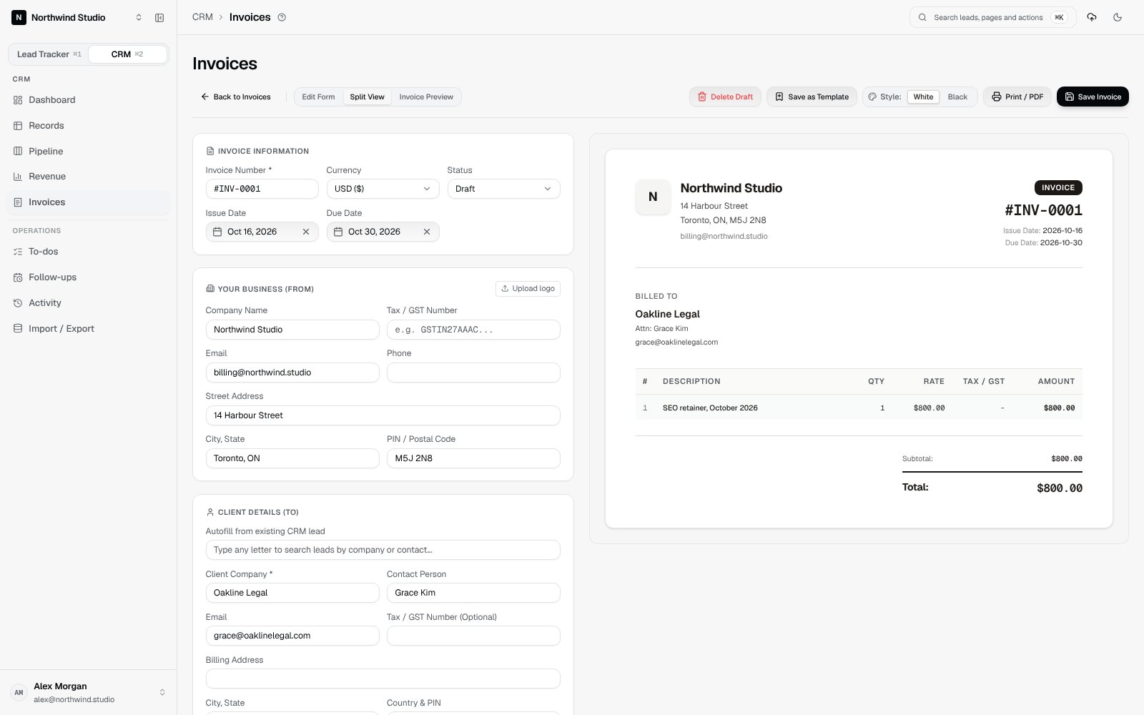Click Upload logo button
This screenshot has width=1144, height=715.
[x=528, y=289]
